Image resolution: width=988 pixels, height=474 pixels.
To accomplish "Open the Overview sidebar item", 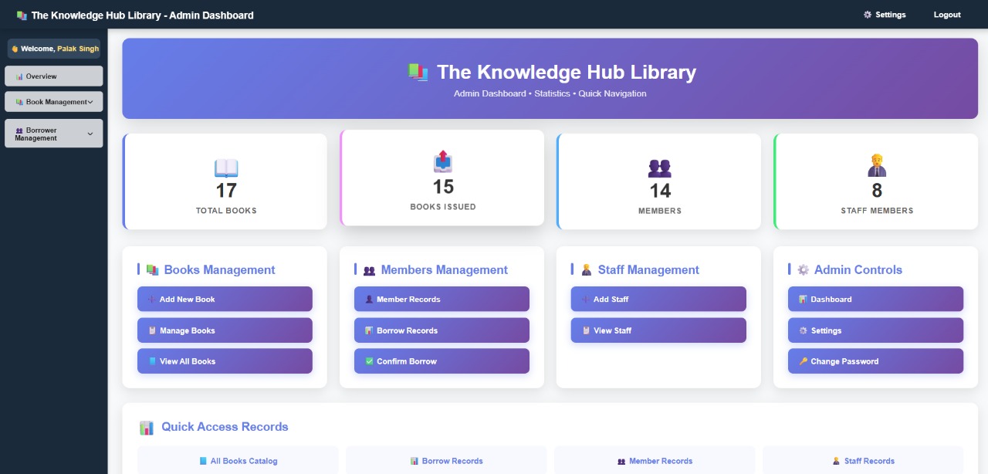I will pyautogui.click(x=54, y=76).
